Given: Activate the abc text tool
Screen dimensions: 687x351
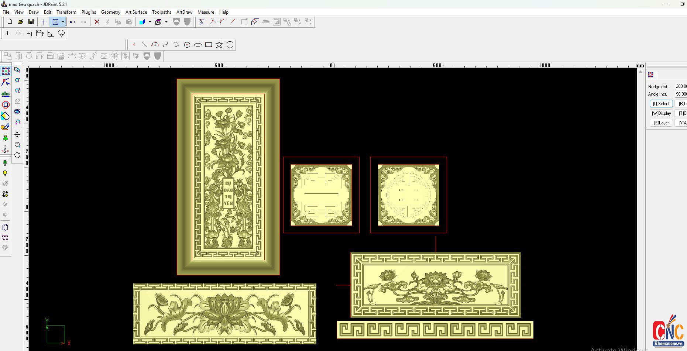Looking at the screenshot, I should pos(6,94).
